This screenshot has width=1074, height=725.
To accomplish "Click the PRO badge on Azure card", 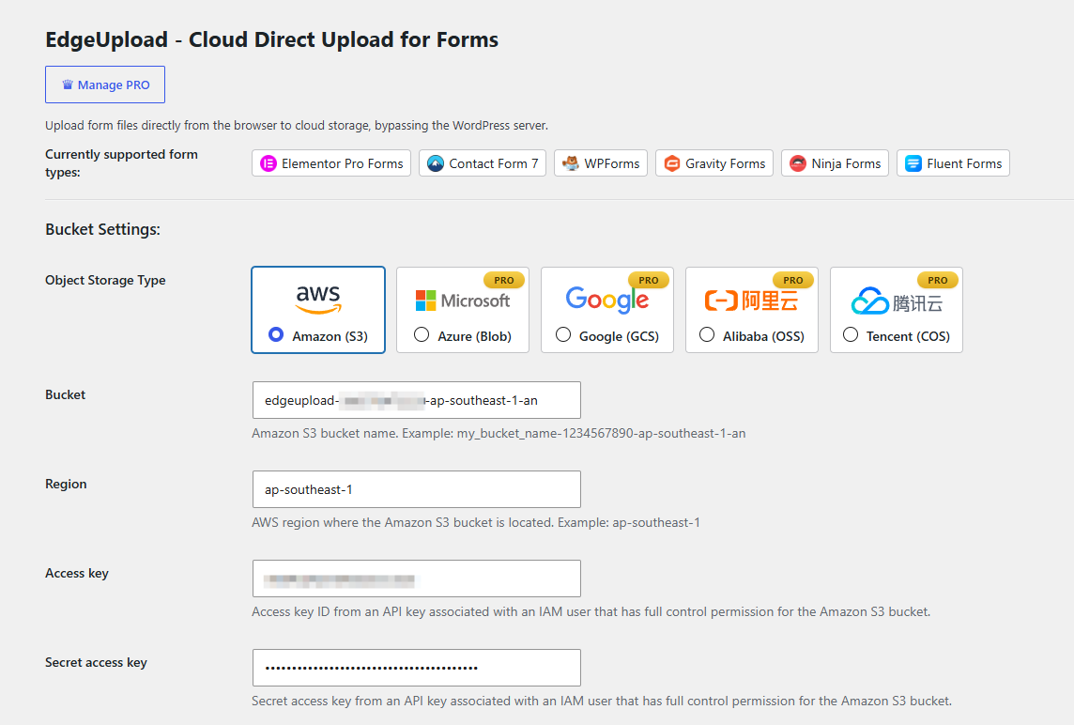I will pos(504,280).
